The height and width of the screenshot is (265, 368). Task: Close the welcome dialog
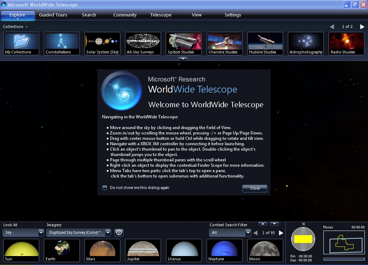coord(254,188)
